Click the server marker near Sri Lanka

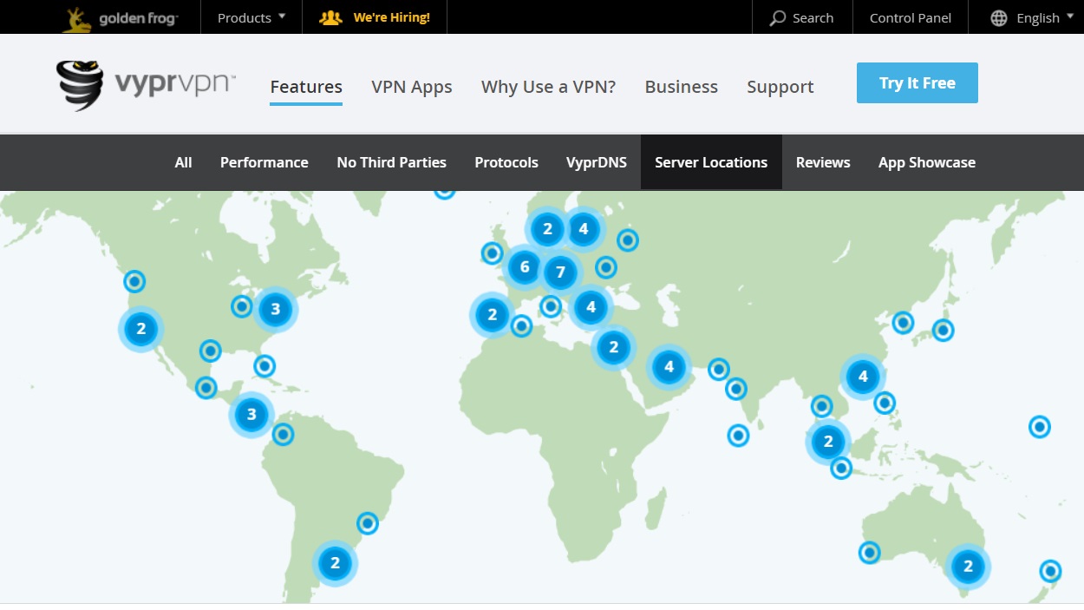point(738,436)
